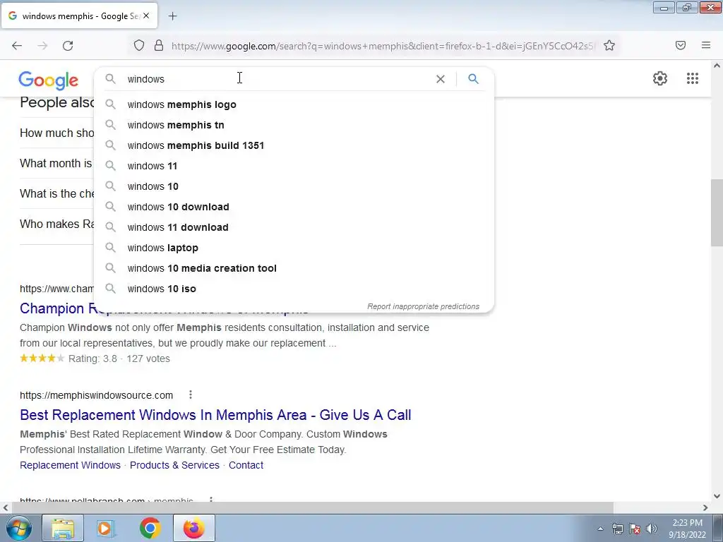Open the Save to Pocket button
This screenshot has width=723, height=542.
[681, 45]
